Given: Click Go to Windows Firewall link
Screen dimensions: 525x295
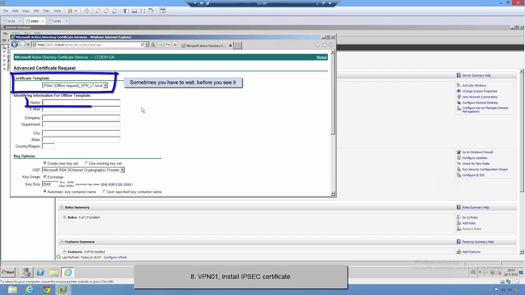Looking at the screenshot, I should tap(477, 152).
